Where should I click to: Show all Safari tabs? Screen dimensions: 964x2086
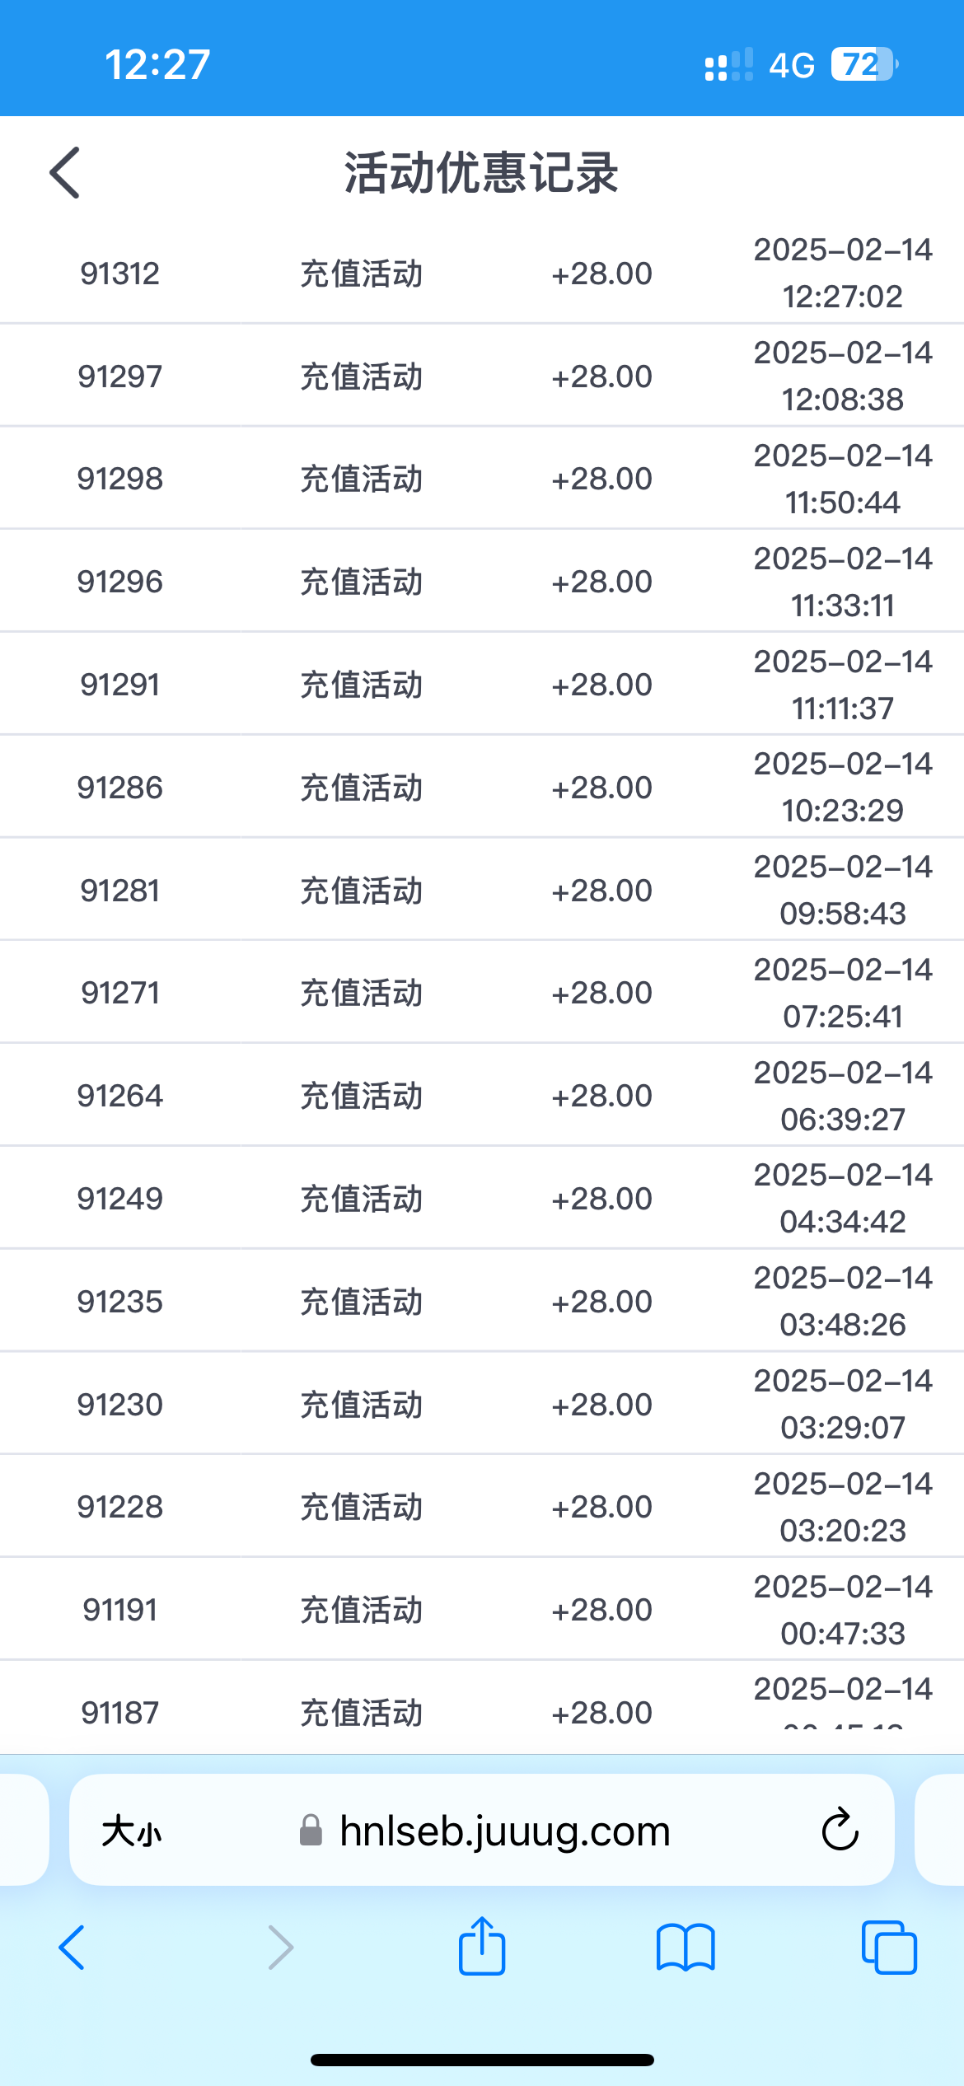tap(888, 1948)
